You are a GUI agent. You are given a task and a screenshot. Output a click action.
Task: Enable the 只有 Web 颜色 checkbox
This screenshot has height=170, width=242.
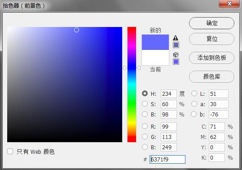(10, 151)
